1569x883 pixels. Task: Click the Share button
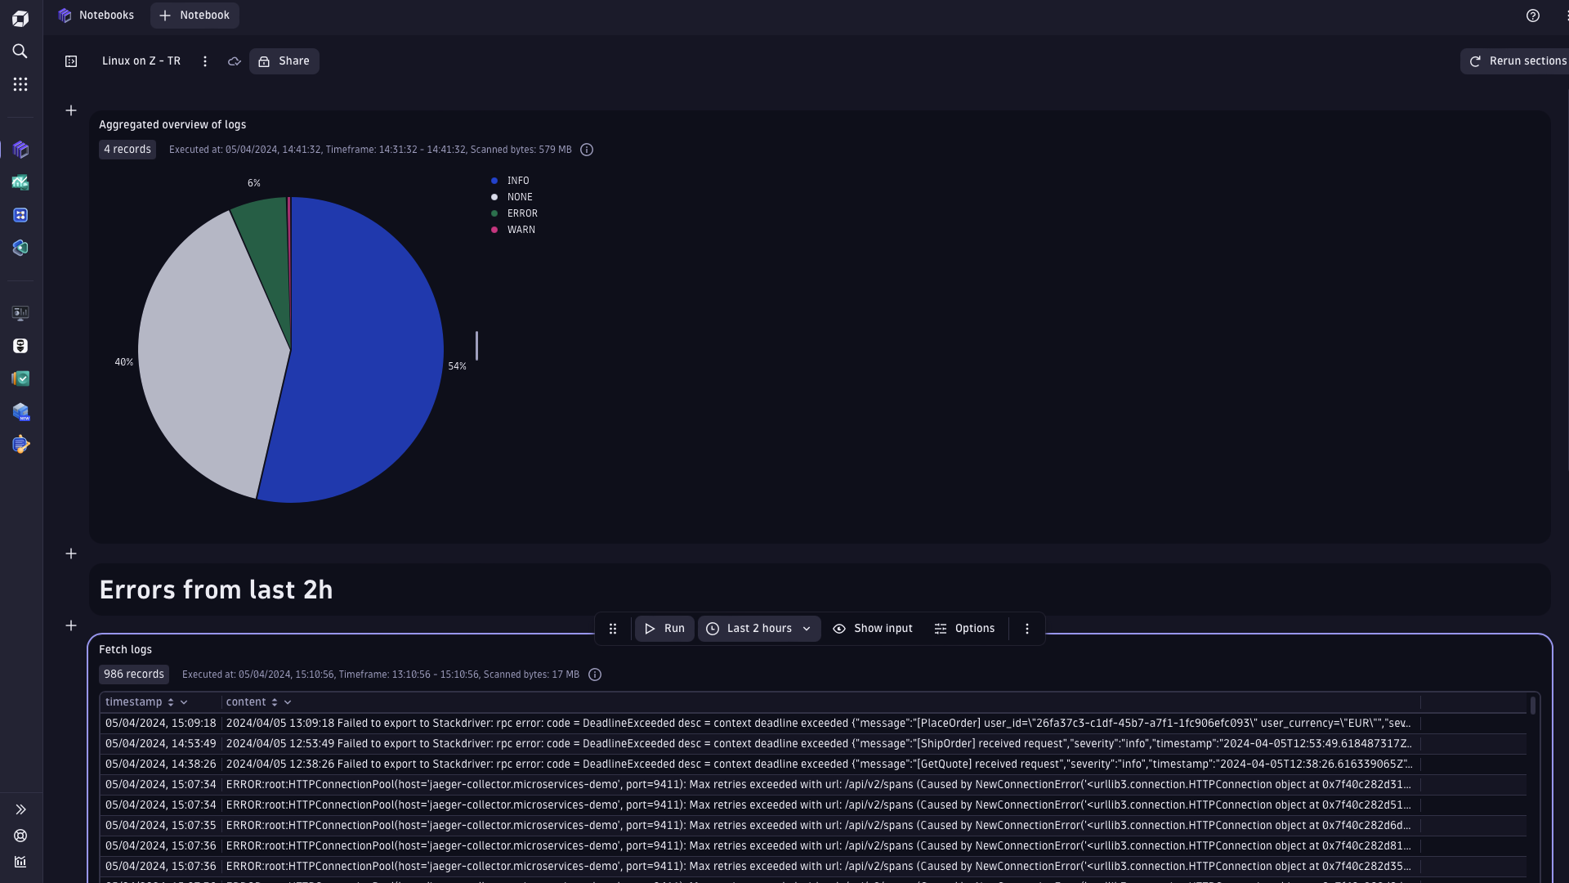(x=284, y=61)
